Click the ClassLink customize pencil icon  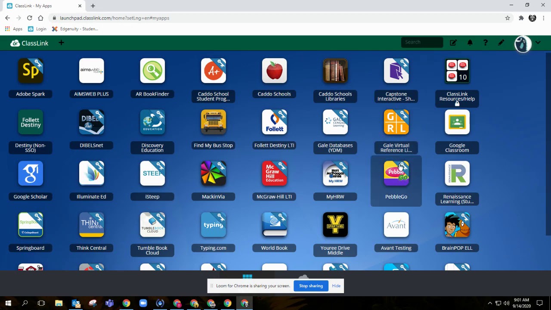[x=501, y=43]
